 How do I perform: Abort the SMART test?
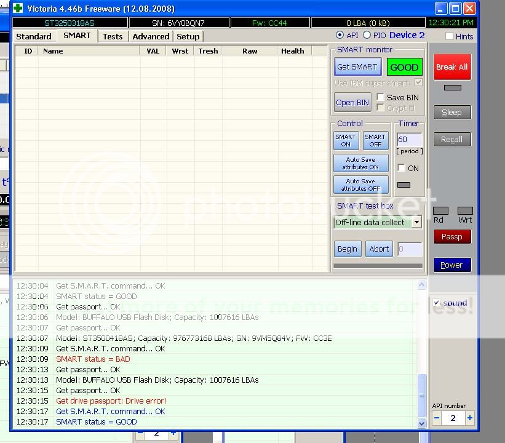point(379,249)
